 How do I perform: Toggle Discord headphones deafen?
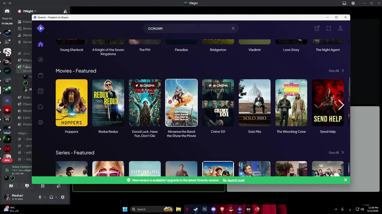click(51, 197)
